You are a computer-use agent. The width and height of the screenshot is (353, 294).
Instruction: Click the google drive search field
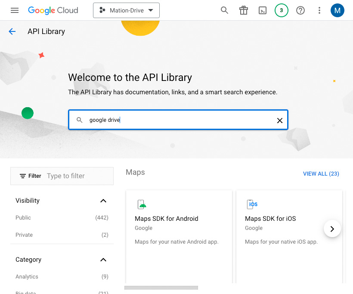178,120
